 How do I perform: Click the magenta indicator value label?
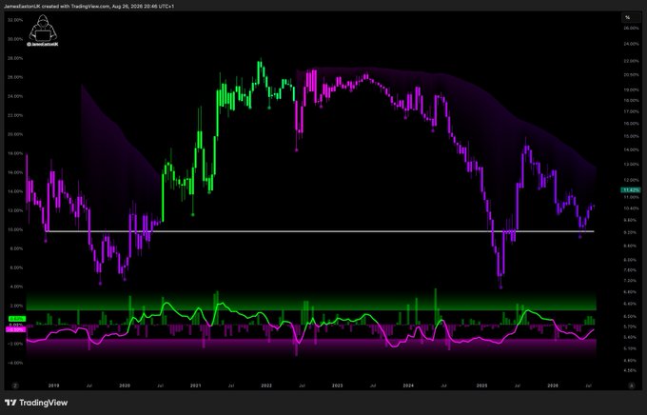[15, 329]
